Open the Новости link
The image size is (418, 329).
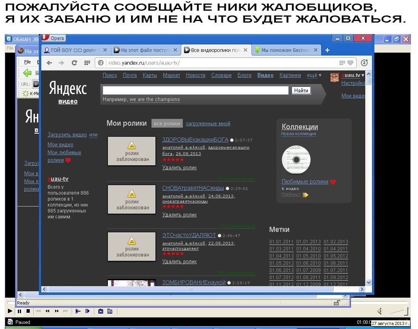tap(196, 75)
